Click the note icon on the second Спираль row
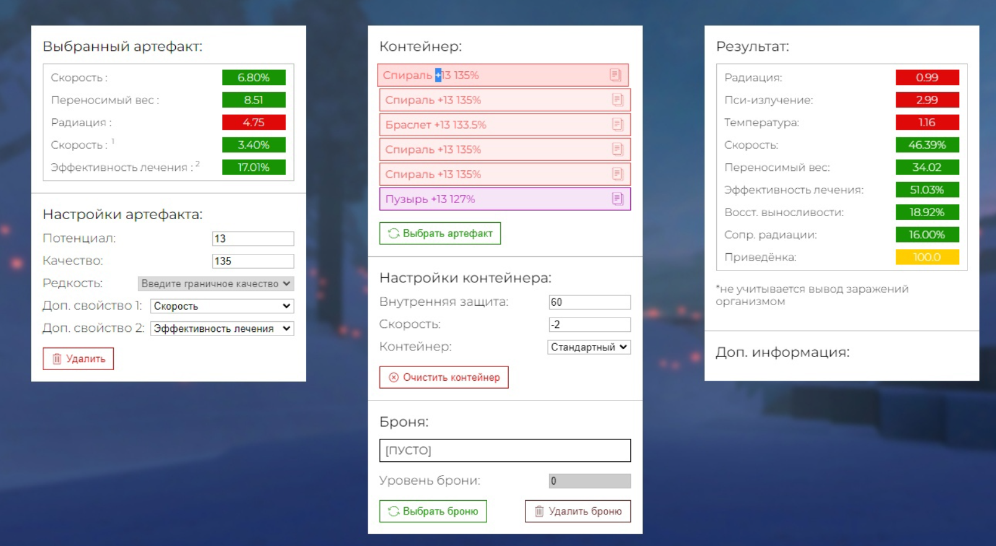Image resolution: width=996 pixels, height=546 pixels. point(617,100)
